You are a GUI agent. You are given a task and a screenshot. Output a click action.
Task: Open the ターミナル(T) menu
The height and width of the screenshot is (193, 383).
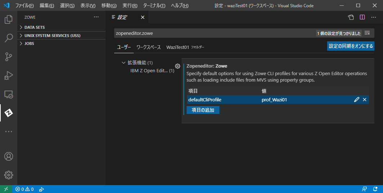click(x=154, y=5)
